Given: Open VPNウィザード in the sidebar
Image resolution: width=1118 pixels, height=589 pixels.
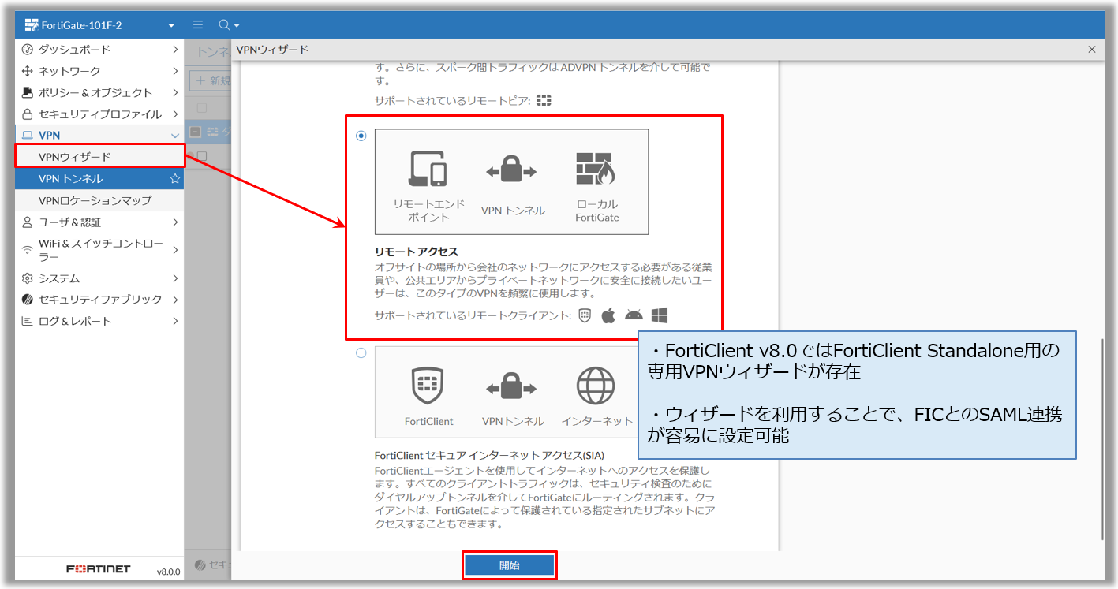Looking at the screenshot, I should pyautogui.click(x=99, y=157).
